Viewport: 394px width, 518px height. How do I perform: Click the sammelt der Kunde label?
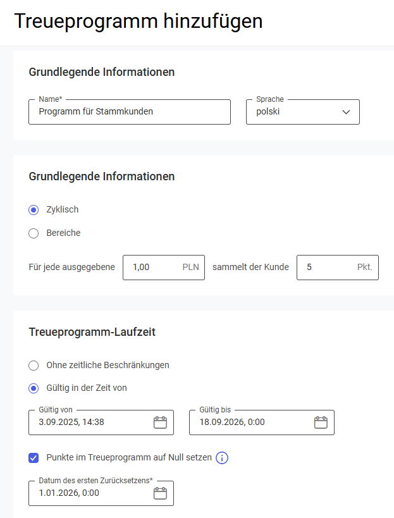click(250, 267)
